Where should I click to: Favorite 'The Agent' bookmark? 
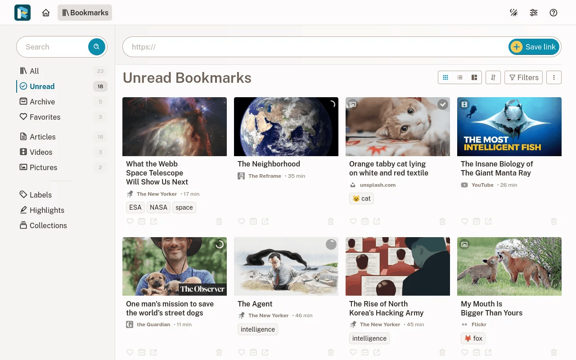(x=242, y=352)
